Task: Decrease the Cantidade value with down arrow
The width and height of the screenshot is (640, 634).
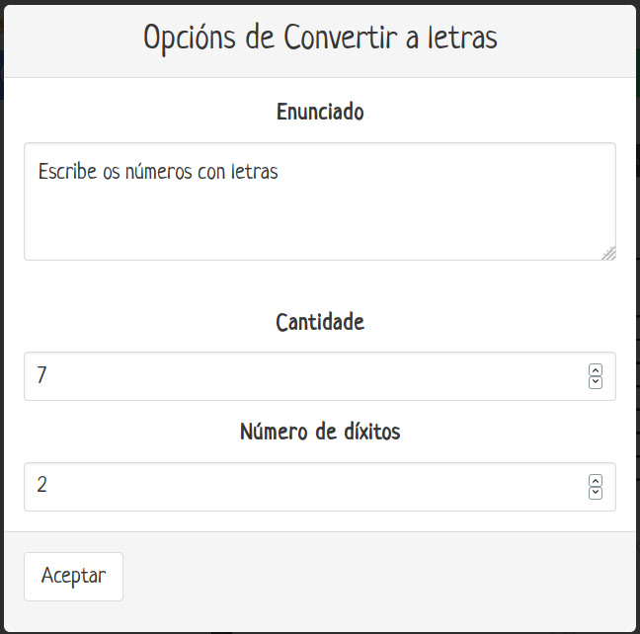Action: [596, 382]
